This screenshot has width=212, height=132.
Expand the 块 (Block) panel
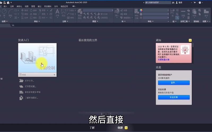[123, 21]
